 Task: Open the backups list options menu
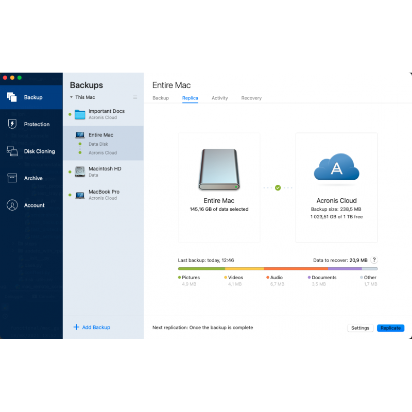tap(135, 97)
